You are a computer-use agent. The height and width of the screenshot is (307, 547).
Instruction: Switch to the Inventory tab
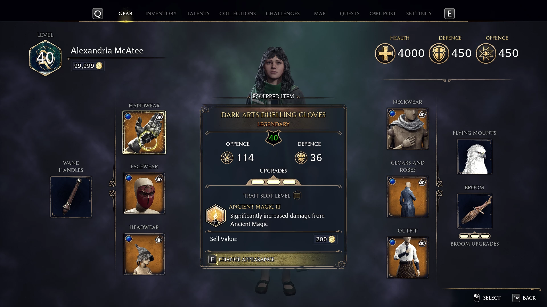coord(161,13)
